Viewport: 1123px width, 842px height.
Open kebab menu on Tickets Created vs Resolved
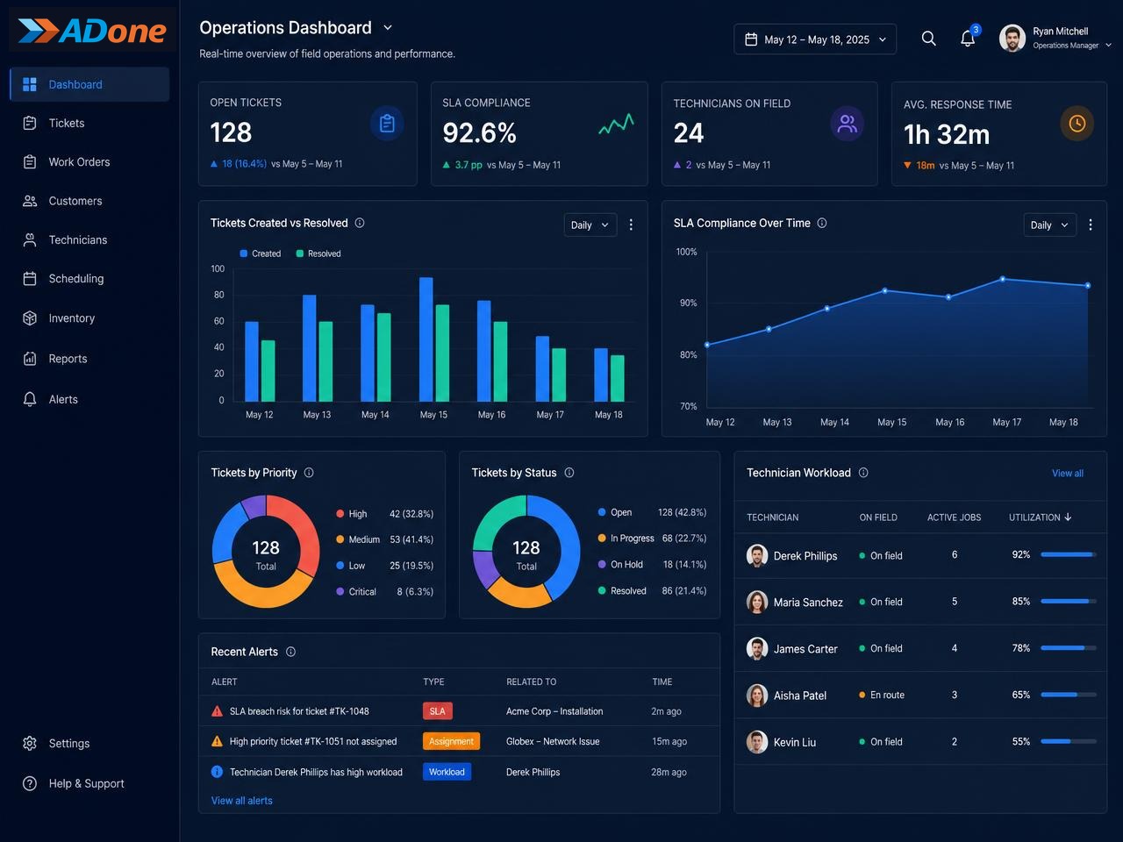(x=631, y=225)
